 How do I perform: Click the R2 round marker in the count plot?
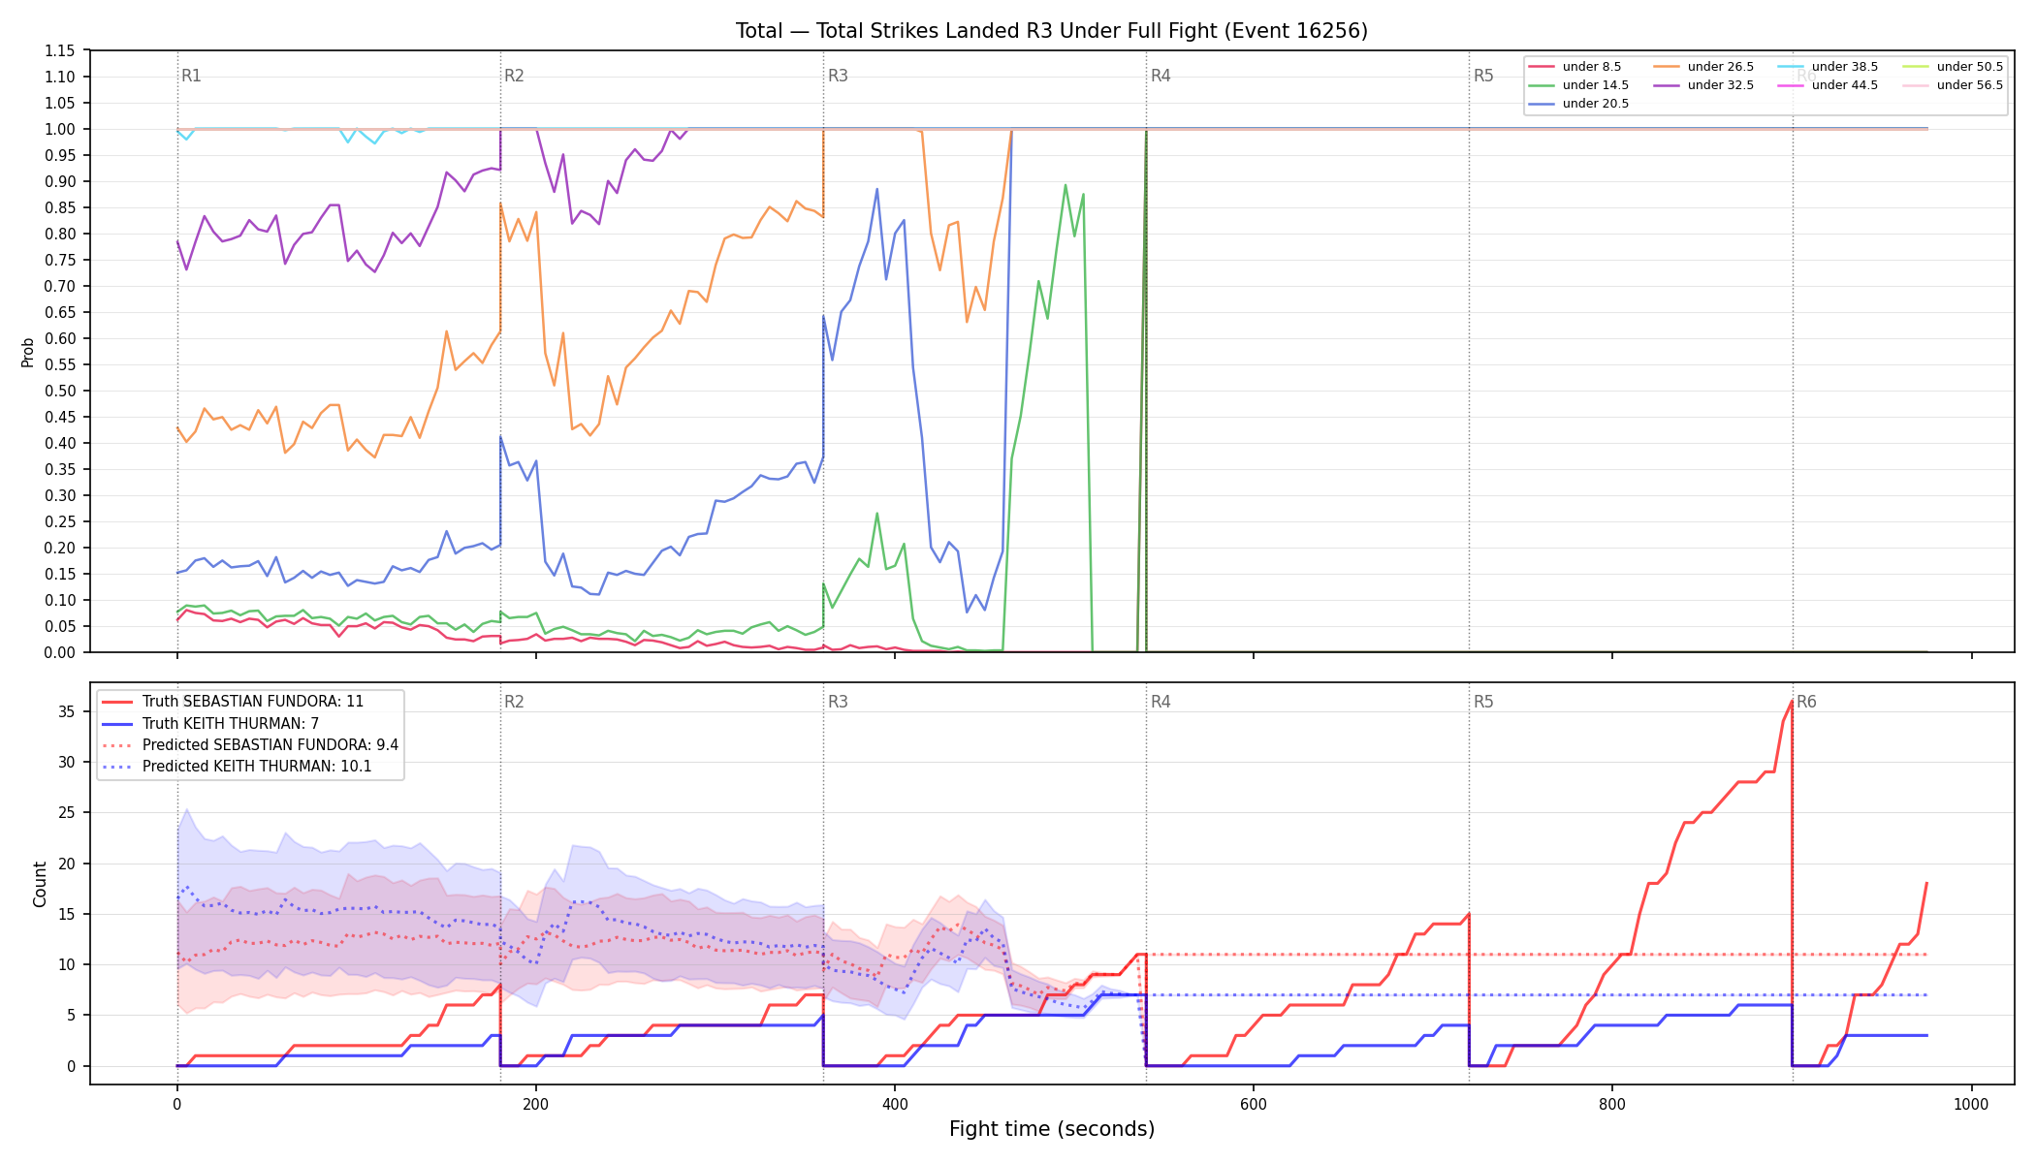514,702
